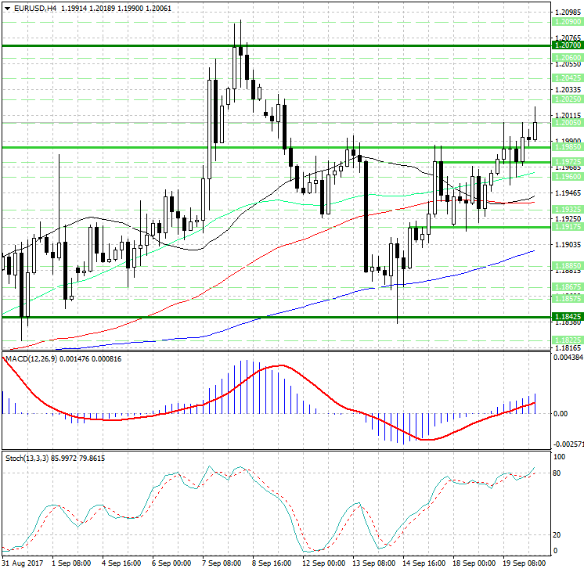Click the 1.19035 price axis value
The image size is (584, 572).
point(568,244)
